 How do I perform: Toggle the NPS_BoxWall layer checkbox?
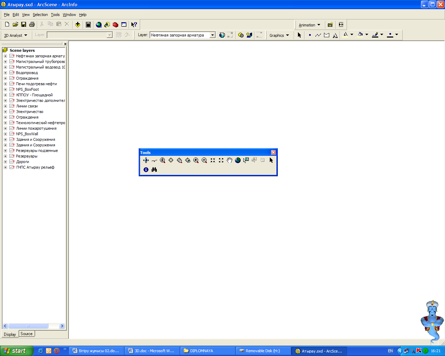click(11, 134)
